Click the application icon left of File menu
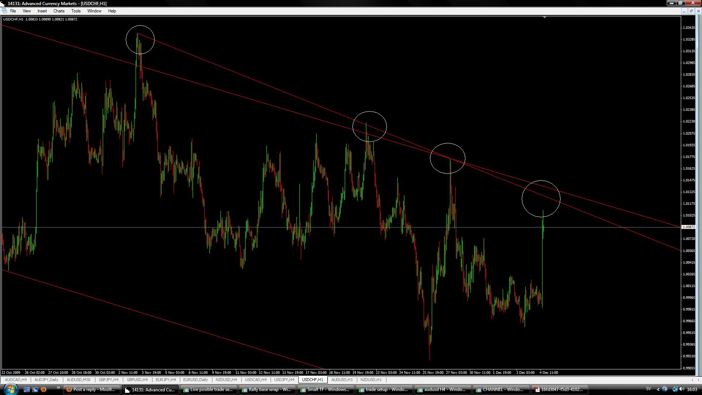Viewport: 702px width, 395px height. pyautogui.click(x=4, y=11)
